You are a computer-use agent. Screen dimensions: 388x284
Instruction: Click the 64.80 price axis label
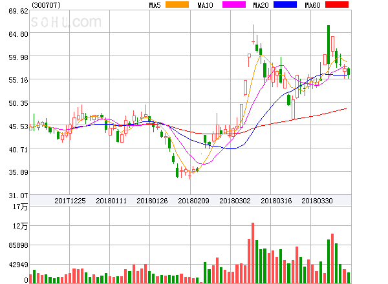[18, 34]
